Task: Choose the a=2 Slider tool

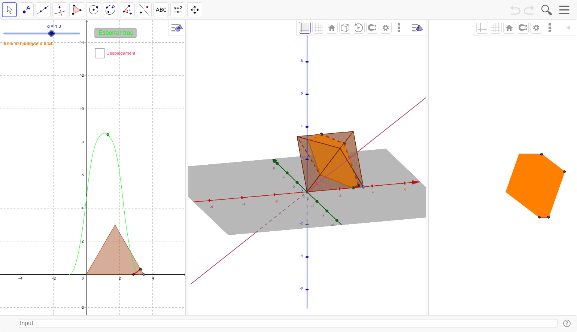Action: tap(178, 10)
